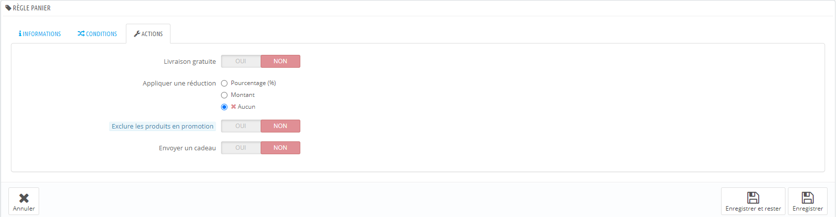Click the tag icon beside Règle Panier
Viewport: 836px width, 217px height.
8,8
